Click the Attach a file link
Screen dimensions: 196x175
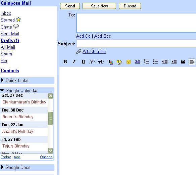click(x=94, y=51)
